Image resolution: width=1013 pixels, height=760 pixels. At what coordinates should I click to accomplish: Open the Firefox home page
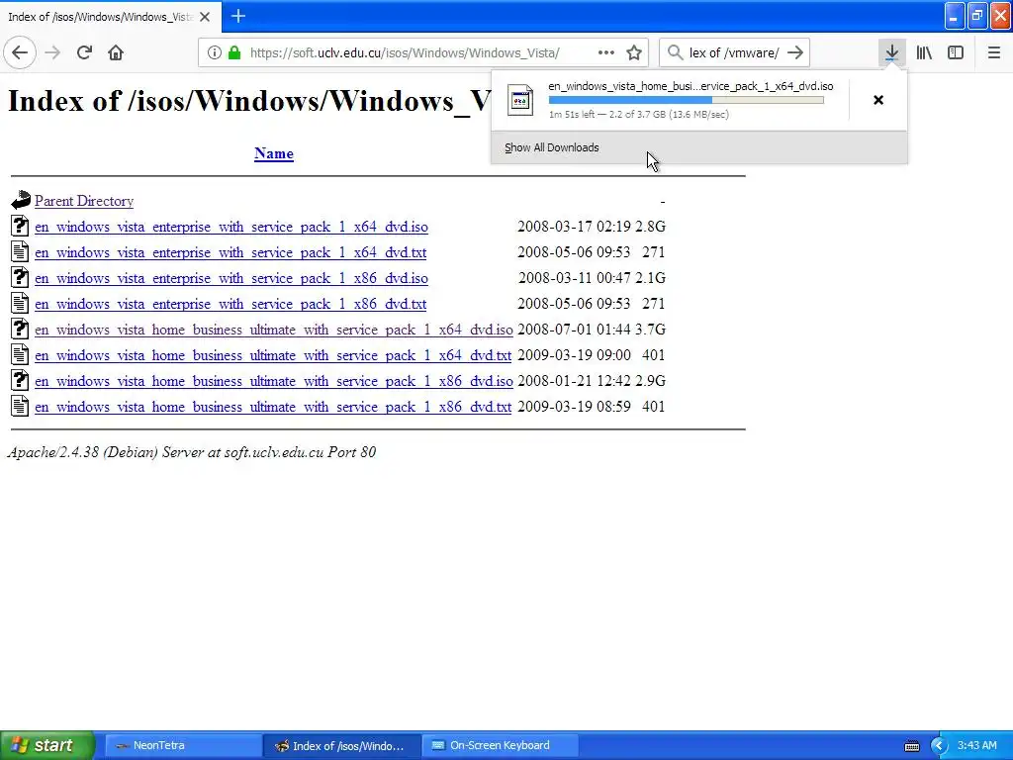(116, 52)
